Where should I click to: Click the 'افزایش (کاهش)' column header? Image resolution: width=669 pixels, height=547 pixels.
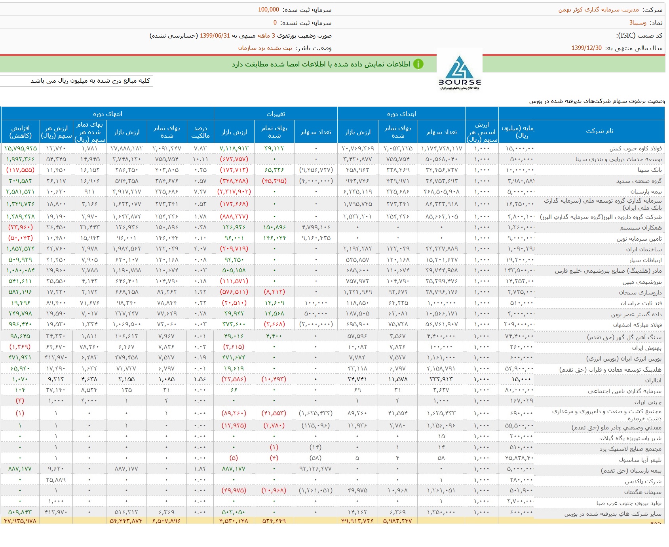point(21,132)
